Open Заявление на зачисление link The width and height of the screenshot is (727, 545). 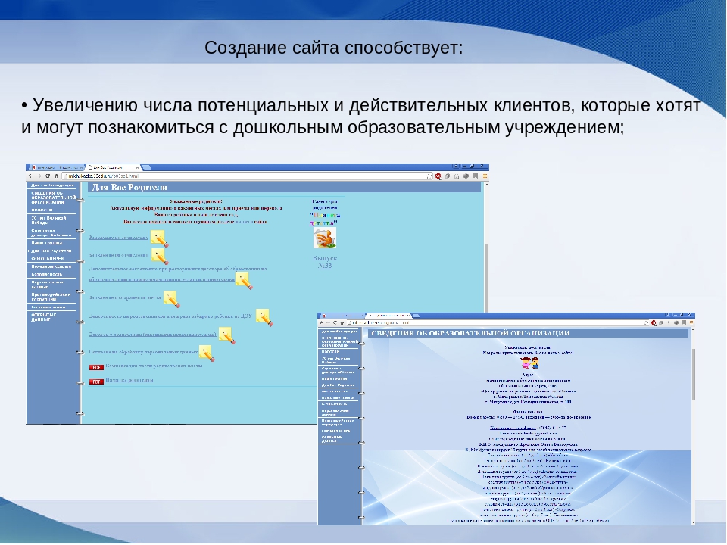pos(119,237)
